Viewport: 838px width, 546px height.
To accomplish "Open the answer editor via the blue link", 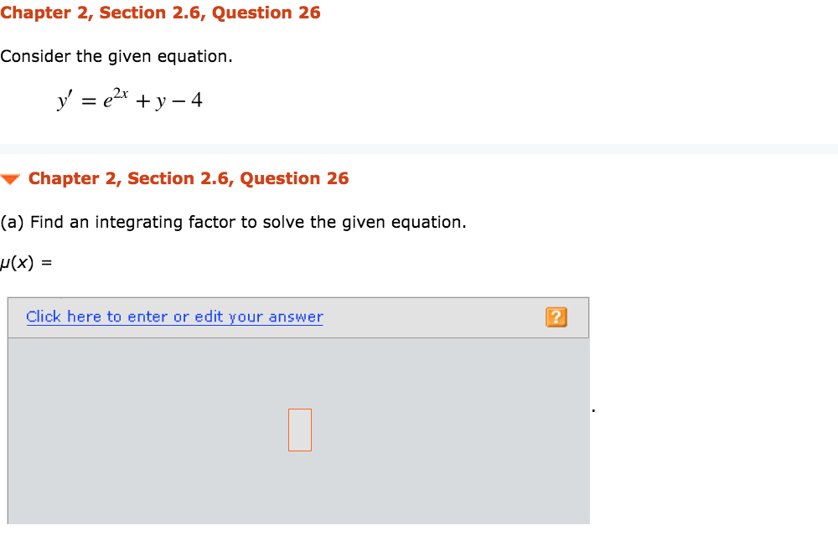I will tap(174, 316).
